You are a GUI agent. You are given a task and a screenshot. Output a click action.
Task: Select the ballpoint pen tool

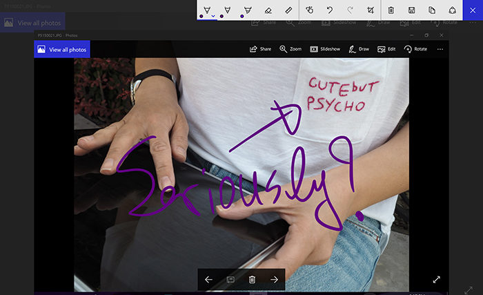pos(207,10)
